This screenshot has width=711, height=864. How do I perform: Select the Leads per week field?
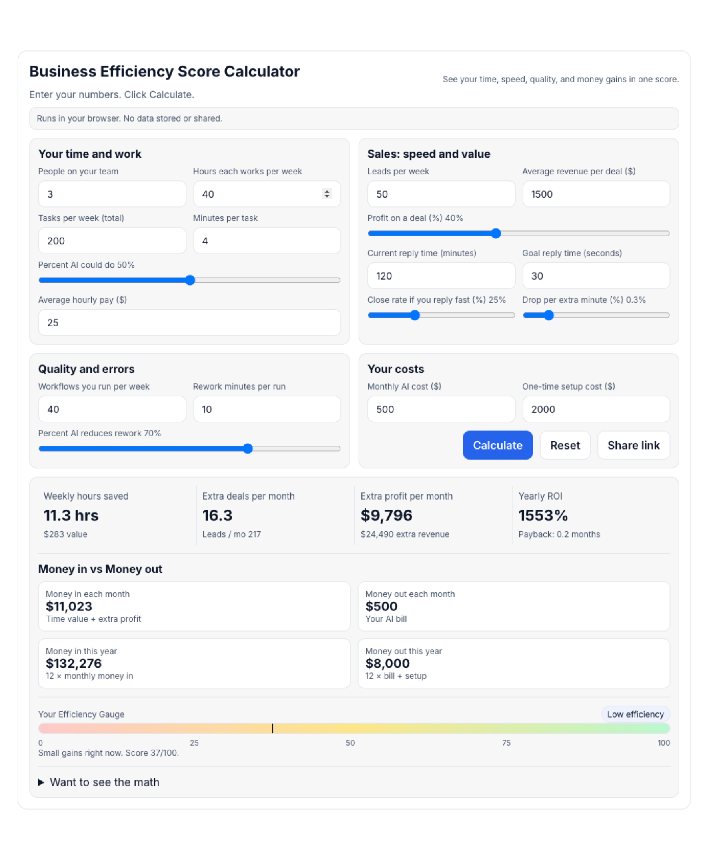(x=441, y=194)
